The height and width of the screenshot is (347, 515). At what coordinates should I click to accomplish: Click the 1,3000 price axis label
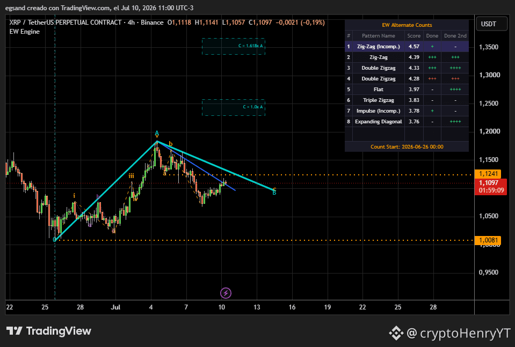click(489, 75)
